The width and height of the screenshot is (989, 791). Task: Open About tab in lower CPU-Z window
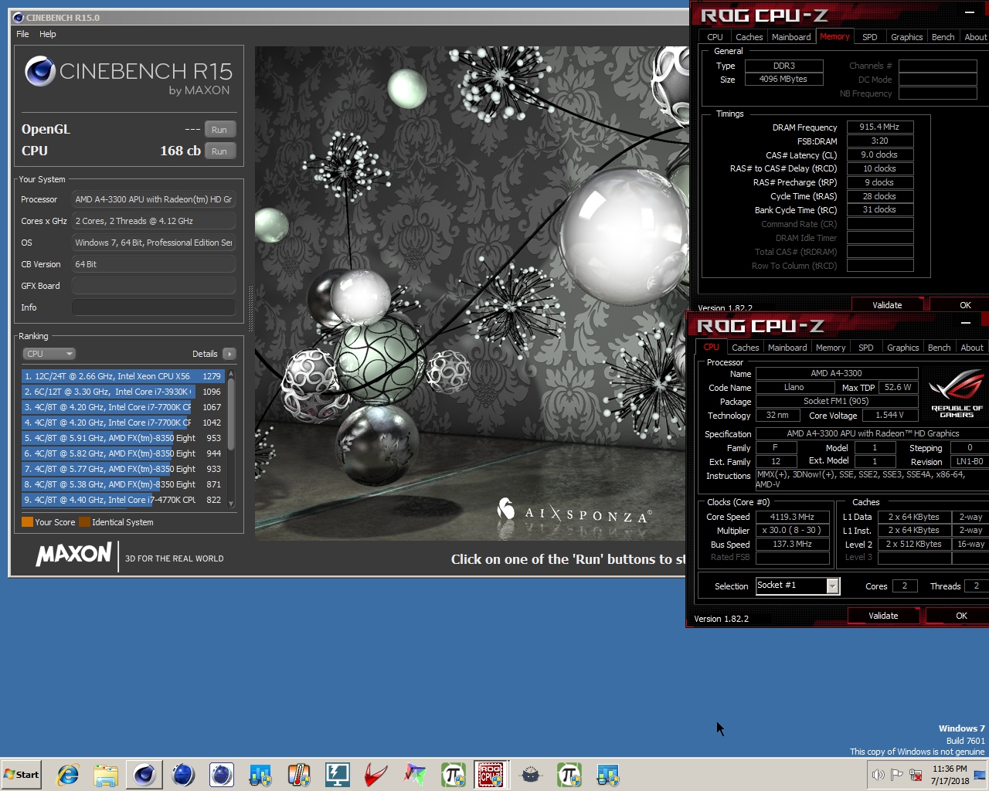coord(972,348)
